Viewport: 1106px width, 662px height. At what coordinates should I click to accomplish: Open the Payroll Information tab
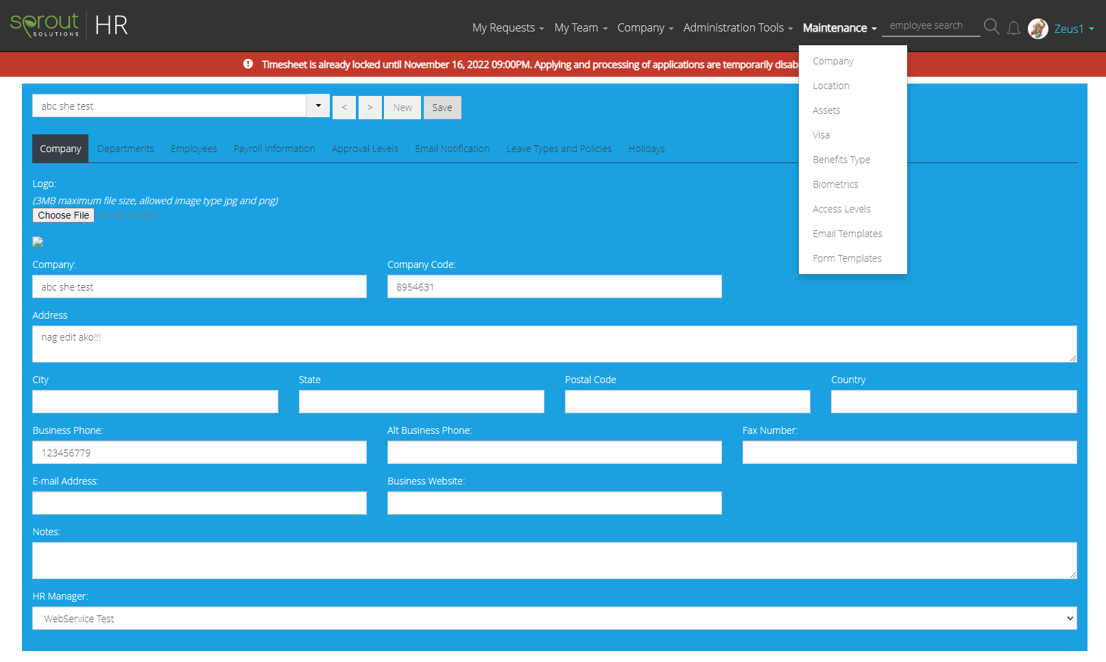[x=274, y=149]
